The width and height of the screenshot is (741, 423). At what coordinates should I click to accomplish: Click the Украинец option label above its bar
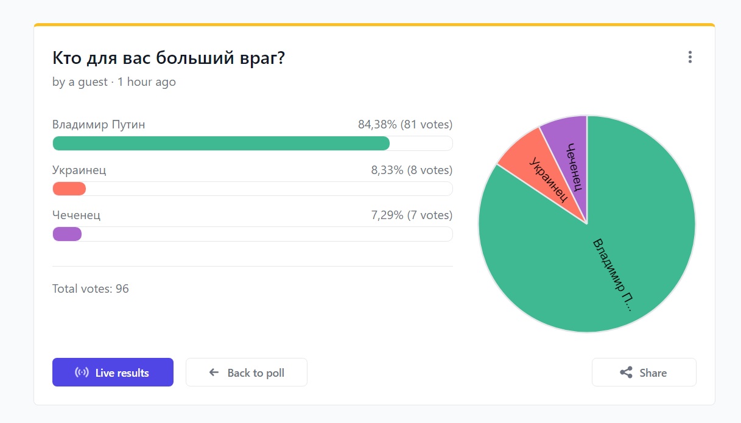point(79,170)
